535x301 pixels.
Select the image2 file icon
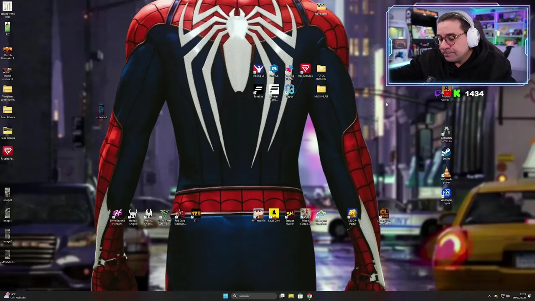tap(8, 236)
